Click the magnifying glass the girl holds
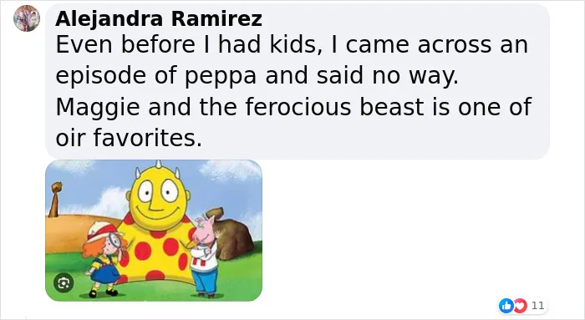The width and height of the screenshot is (585, 320). point(115,239)
